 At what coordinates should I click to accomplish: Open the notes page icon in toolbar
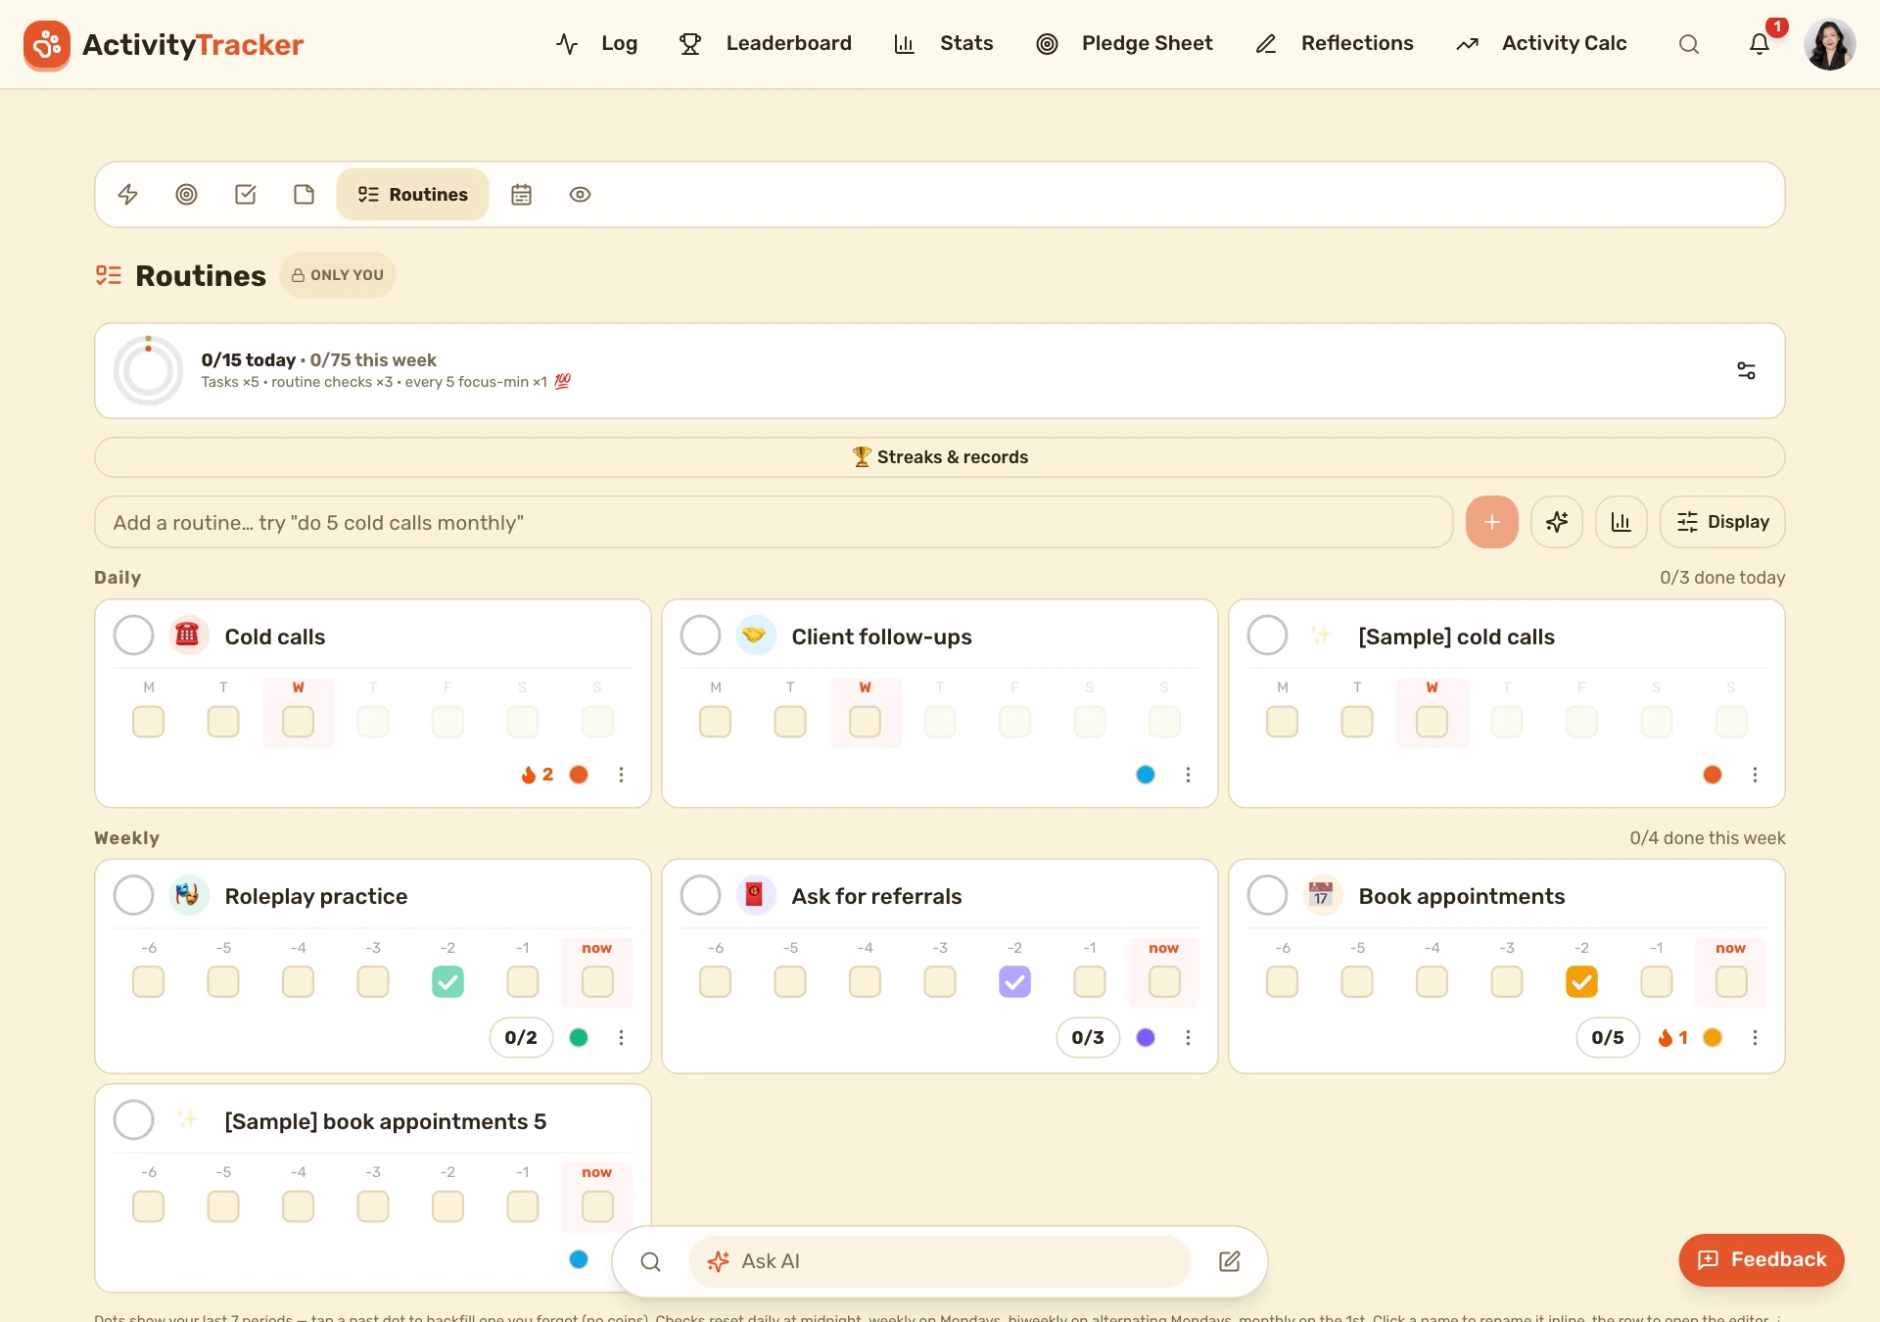click(305, 194)
